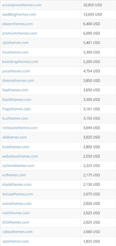
Task: Visit the fwpthemes.com link
Action: coord(15,90)
